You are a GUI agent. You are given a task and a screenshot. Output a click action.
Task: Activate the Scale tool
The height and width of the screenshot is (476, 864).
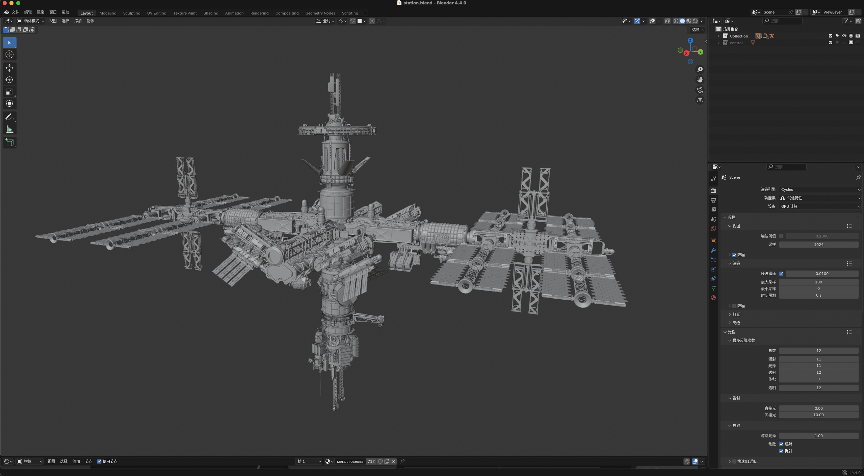click(9, 92)
